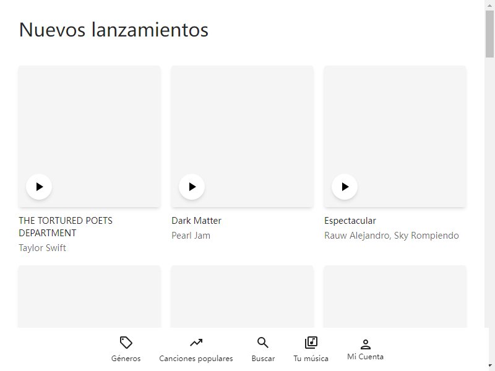Viewport: 495px width, 371px height.
Task: Open the Dark Matter title link
Action: click(x=196, y=221)
